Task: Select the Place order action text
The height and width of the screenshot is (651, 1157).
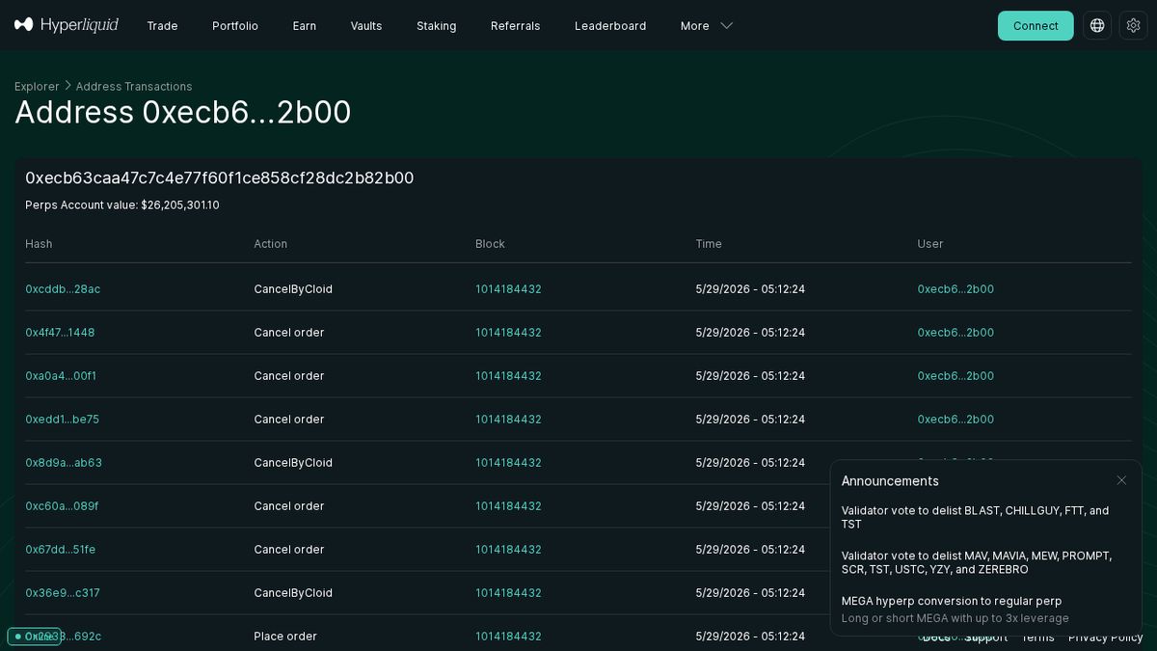Action: (285, 637)
